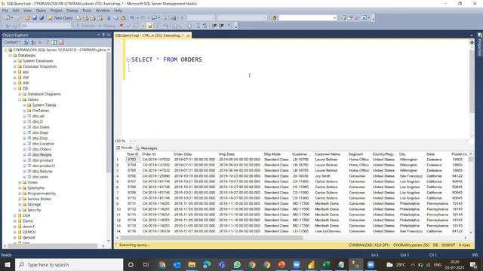The width and height of the screenshot is (483, 271).
Task: Click the Save All icon in the toolbar
Action: [x=42, y=18]
